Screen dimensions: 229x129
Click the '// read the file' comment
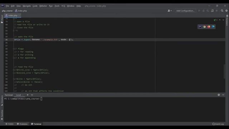(x=24, y=67)
